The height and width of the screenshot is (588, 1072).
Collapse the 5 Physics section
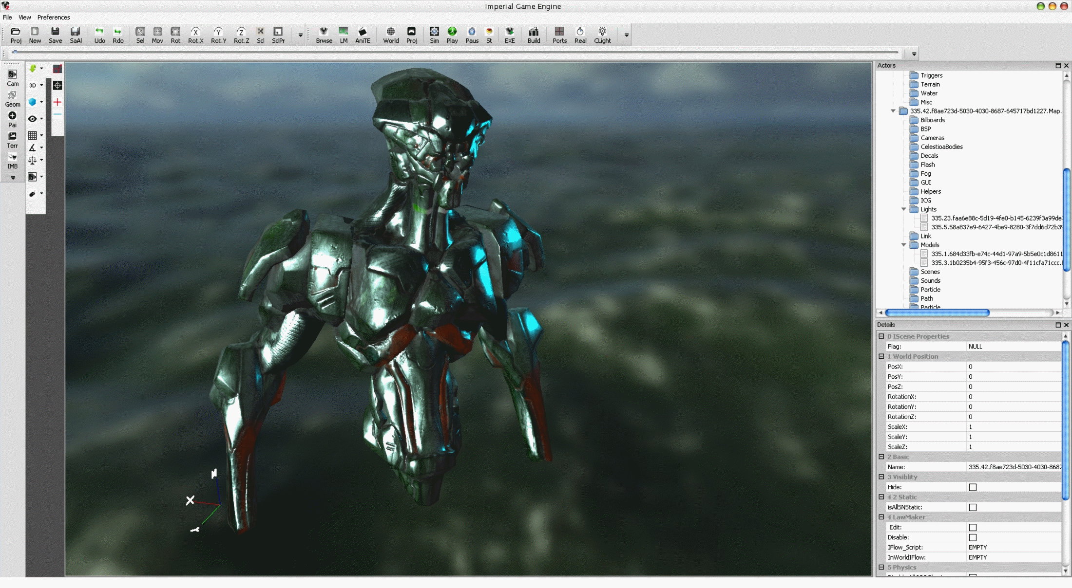point(881,567)
